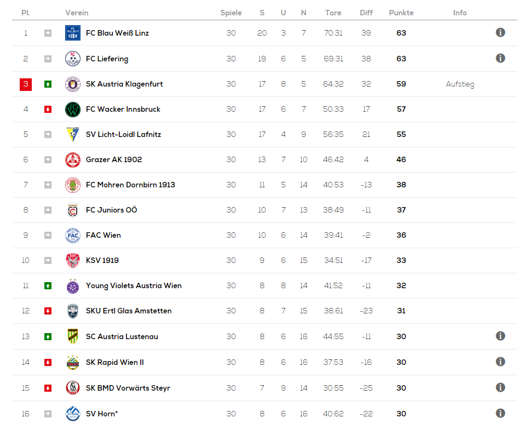Viewport: 517px width, 435px height.
Task: Click the red position 3 badge
Action: (26, 84)
